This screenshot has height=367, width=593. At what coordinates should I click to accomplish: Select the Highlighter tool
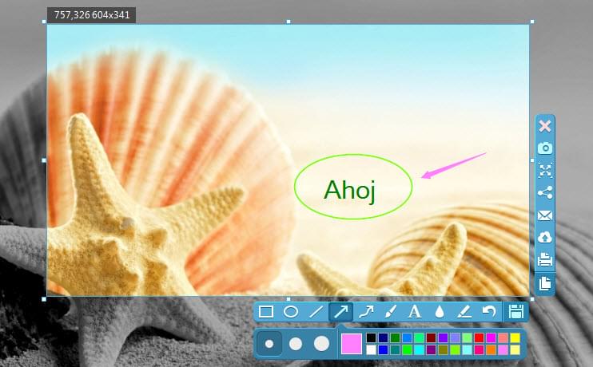(x=464, y=312)
